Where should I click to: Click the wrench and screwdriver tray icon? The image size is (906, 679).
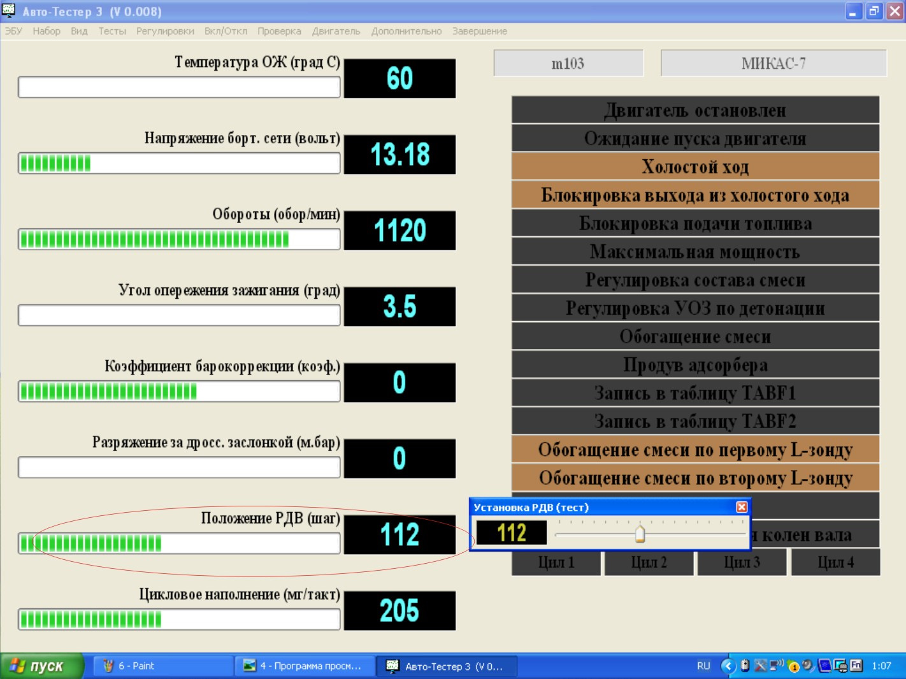pyautogui.click(x=760, y=666)
